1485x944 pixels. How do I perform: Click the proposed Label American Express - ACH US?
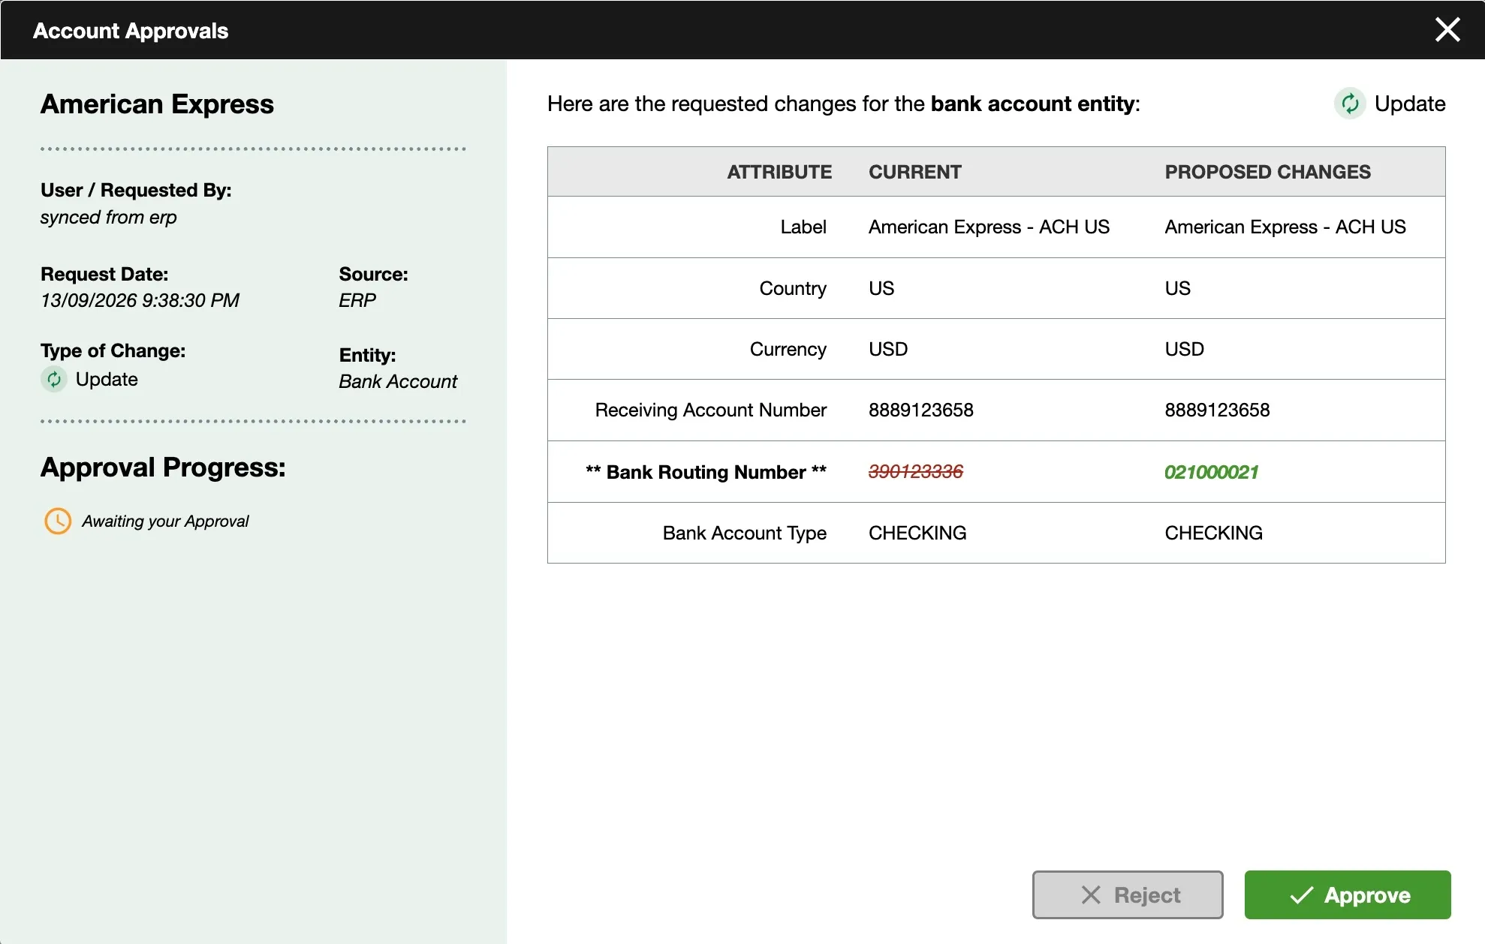pos(1285,227)
